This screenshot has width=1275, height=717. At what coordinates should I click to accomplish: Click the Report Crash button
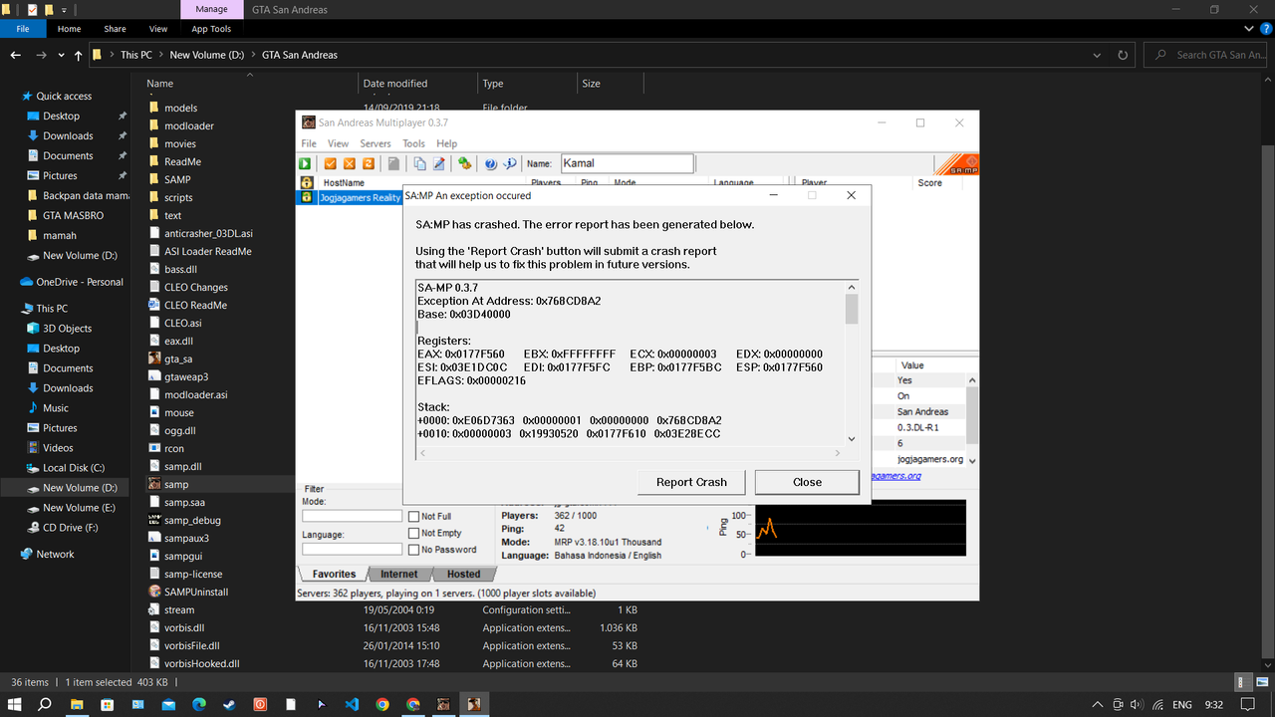click(x=691, y=482)
